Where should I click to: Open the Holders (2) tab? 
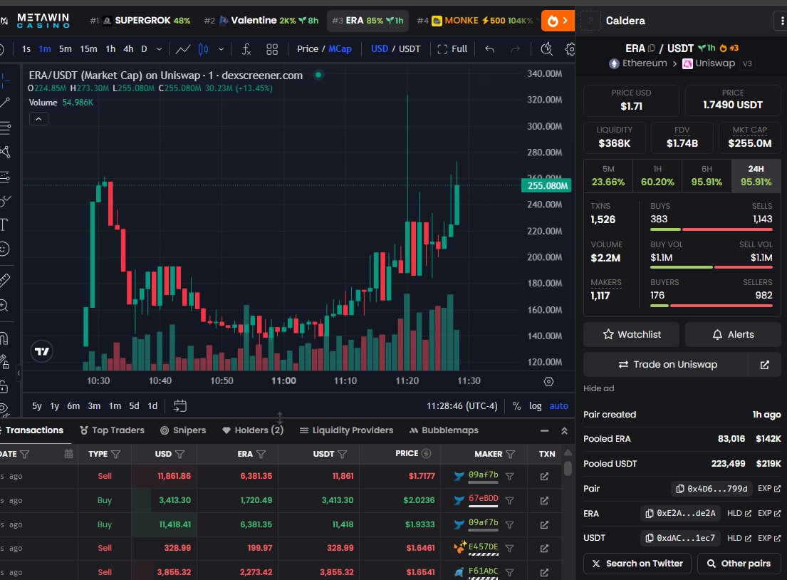tap(253, 430)
